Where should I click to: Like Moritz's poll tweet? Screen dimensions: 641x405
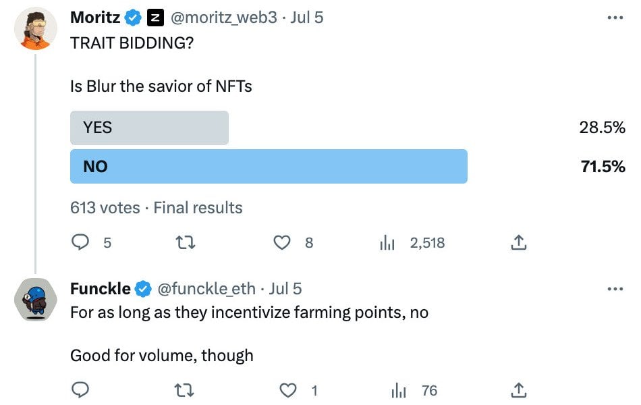click(281, 242)
